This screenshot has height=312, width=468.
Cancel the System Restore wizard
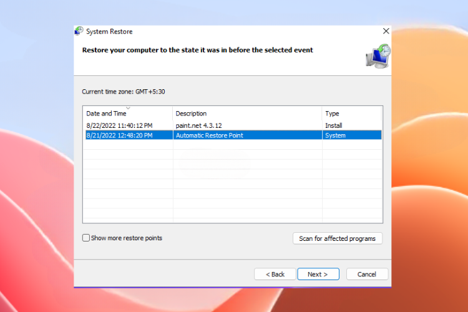pyautogui.click(x=367, y=274)
